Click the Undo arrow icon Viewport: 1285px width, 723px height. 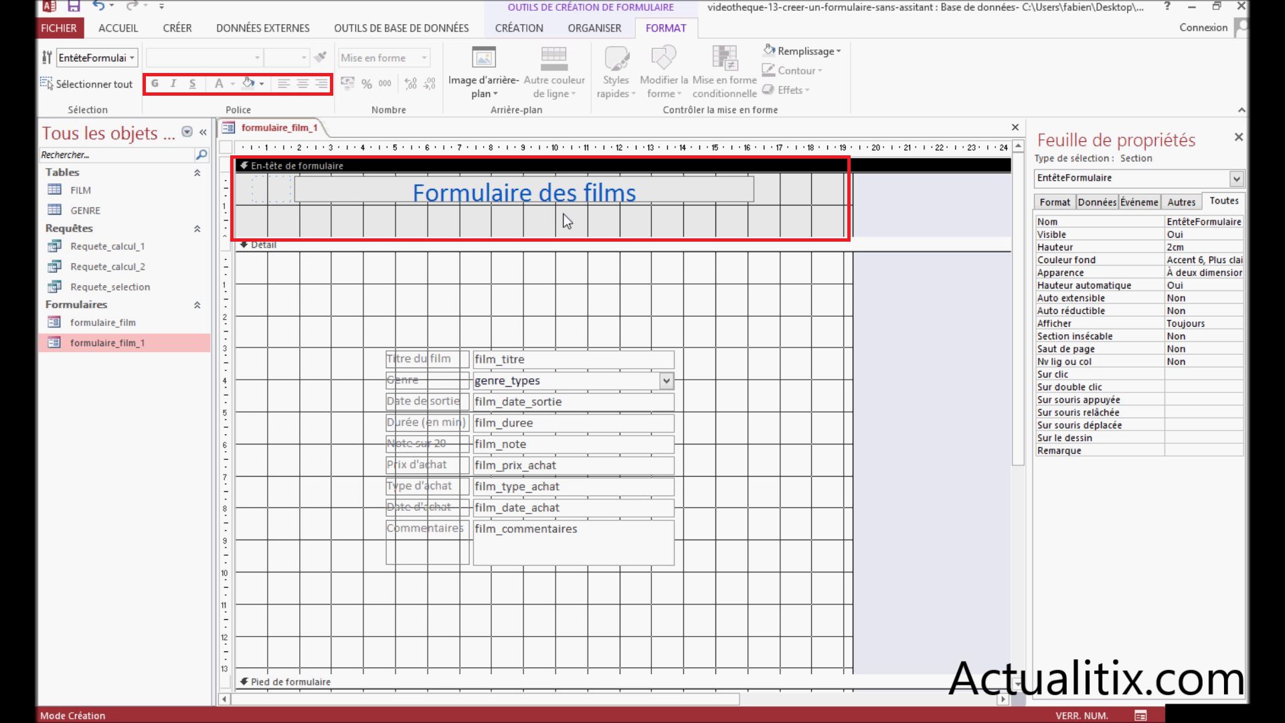click(x=99, y=6)
